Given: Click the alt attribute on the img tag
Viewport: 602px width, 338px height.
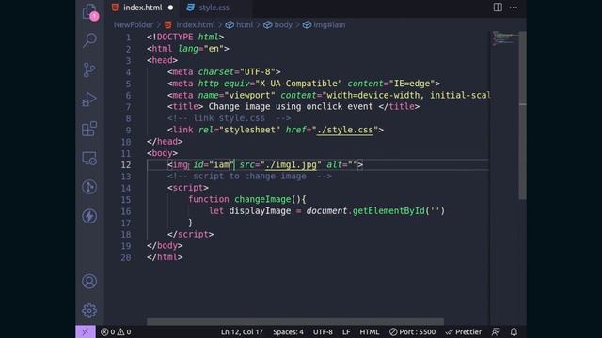Looking at the screenshot, I should coord(342,165).
